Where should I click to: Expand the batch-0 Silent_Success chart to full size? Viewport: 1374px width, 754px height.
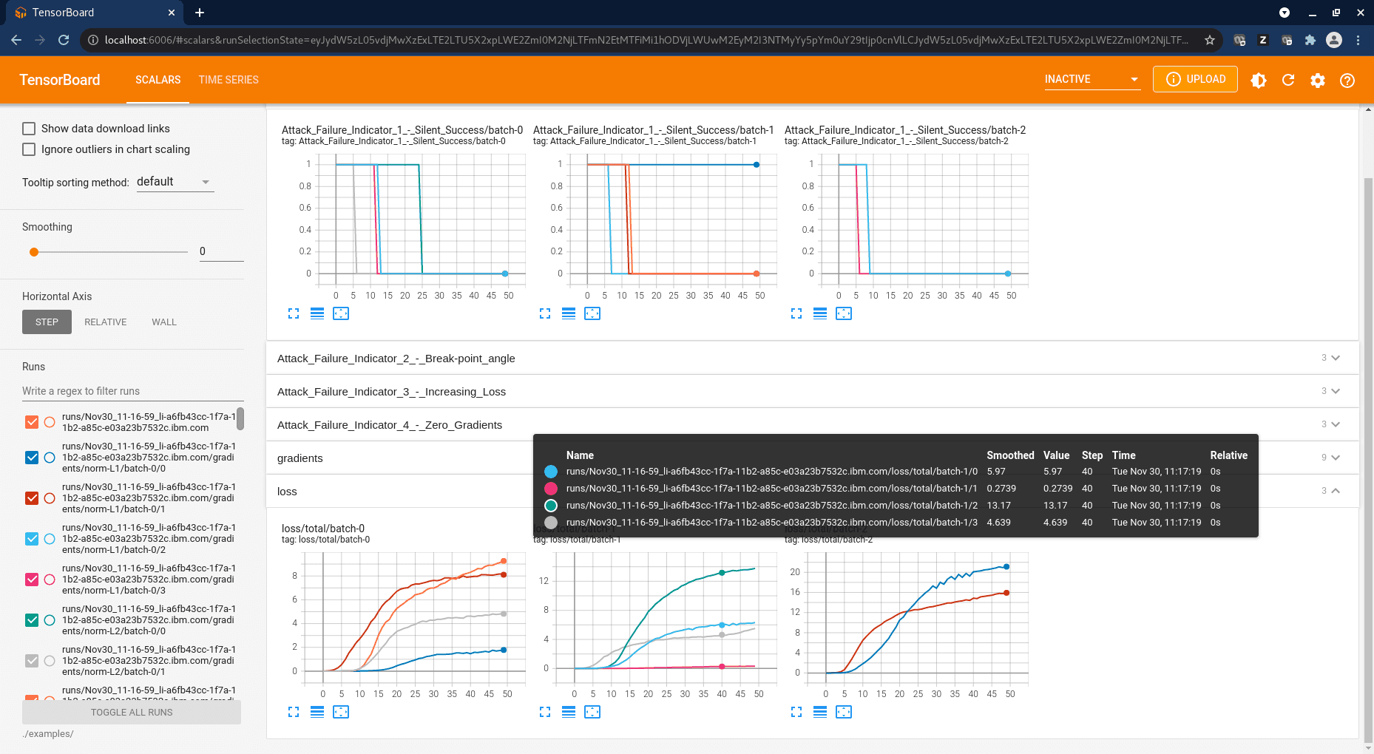pyautogui.click(x=294, y=313)
